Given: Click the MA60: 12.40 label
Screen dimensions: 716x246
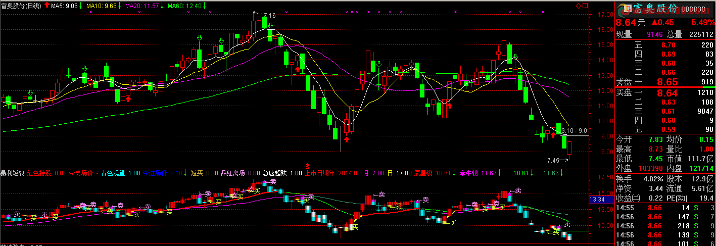Looking at the screenshot, I should coord(185,6).
